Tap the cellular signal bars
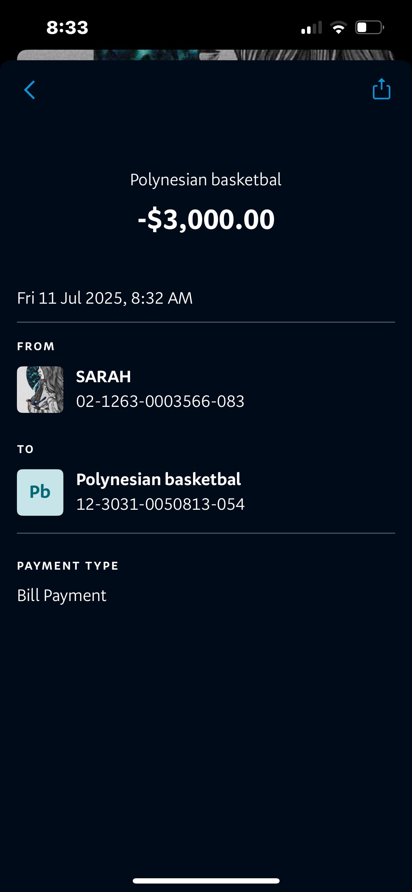Viewport: 412px width, 892px height. pyautogui.click(x=312, y=28)
